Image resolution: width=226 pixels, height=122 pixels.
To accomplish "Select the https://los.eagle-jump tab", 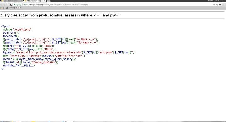I will pos(35,1).
